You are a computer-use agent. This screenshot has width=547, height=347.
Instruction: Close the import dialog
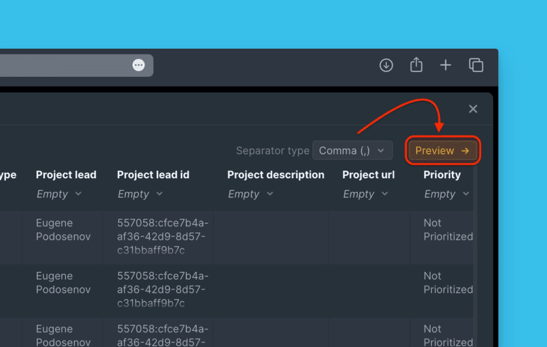(473, 108)
